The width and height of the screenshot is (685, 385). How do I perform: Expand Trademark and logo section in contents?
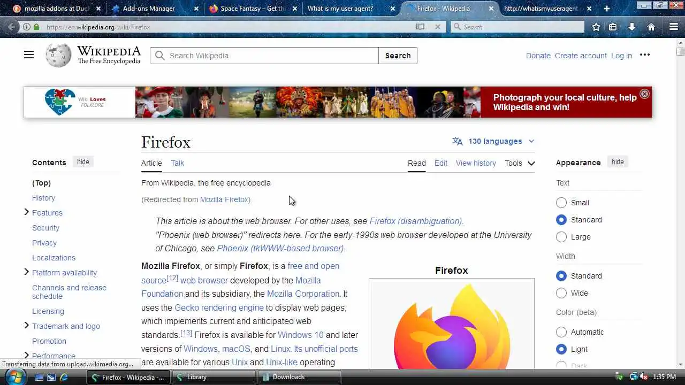click(x=26, y=326)
